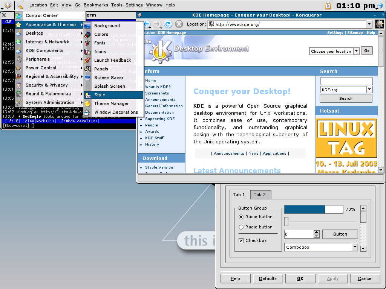Screen dimensions: 386x289
Task: Open the Combobox dropdown in preview
Action: [x=355, y=247]
